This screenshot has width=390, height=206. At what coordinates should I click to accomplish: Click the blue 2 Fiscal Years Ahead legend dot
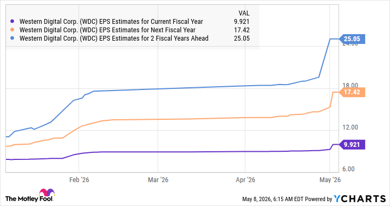(x=12, y=38)
